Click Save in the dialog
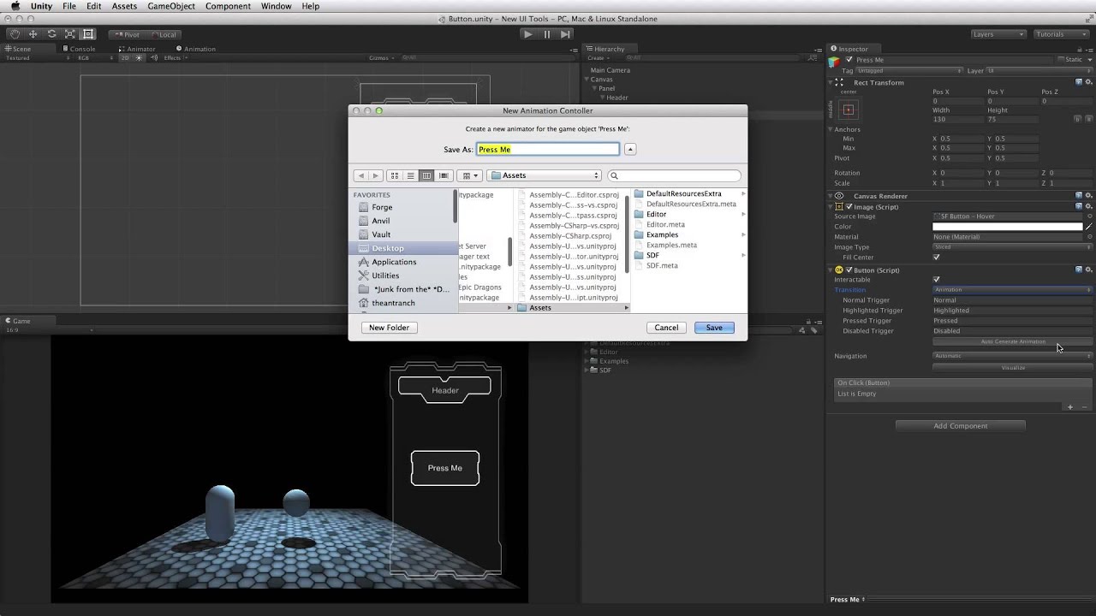This screenshot has height=616, width=1096. point(713,328)
